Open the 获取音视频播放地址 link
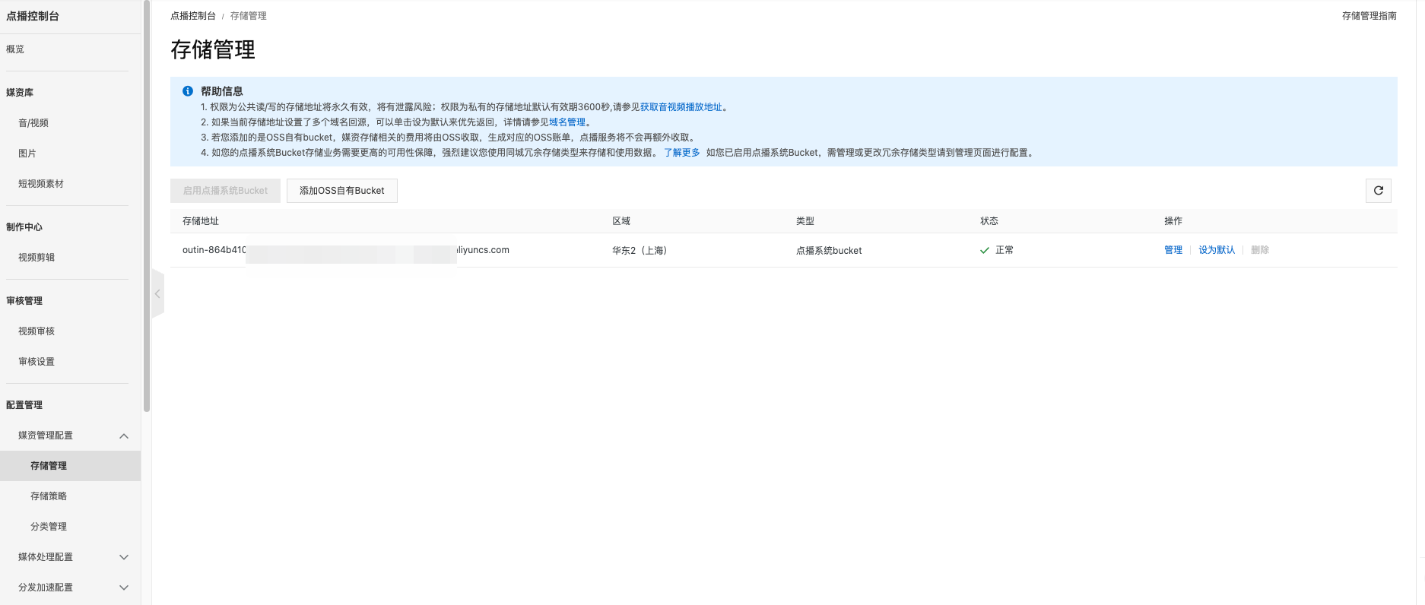 tap(681, 107)
